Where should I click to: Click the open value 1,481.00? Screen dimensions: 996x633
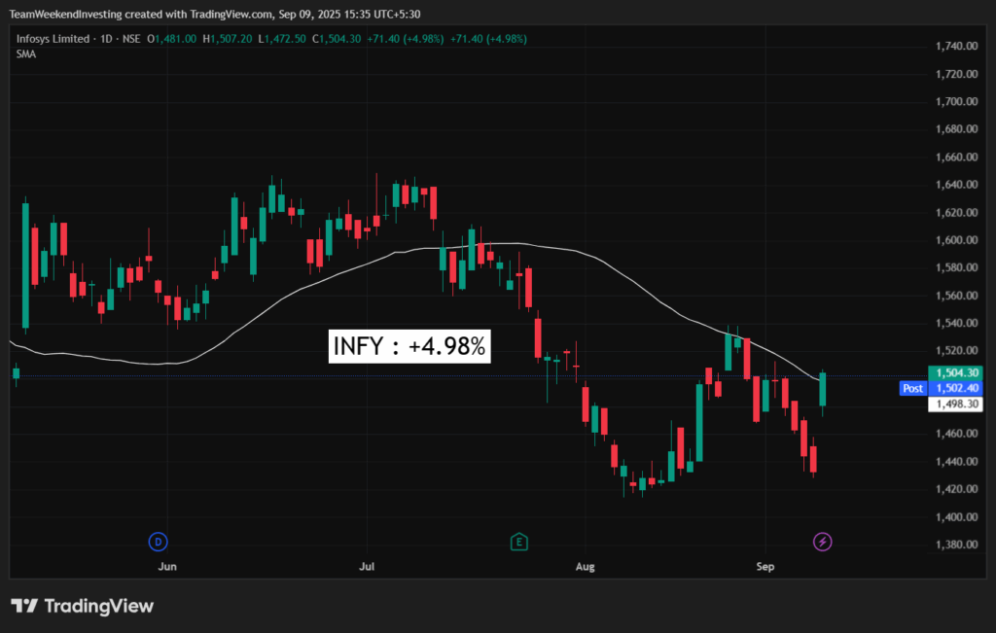point(175,39)
